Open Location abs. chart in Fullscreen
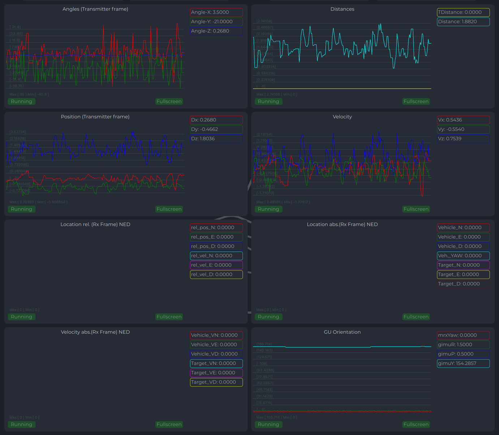499x435 pixels. (x=416, y=317)
